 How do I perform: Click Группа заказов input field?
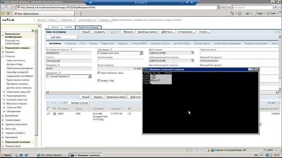coord(120,61)
